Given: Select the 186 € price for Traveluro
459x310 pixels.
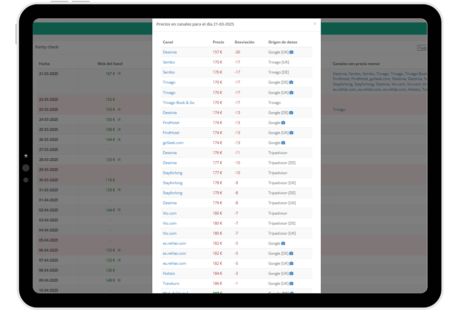Looking at the screenshot, I should [217, 284].
